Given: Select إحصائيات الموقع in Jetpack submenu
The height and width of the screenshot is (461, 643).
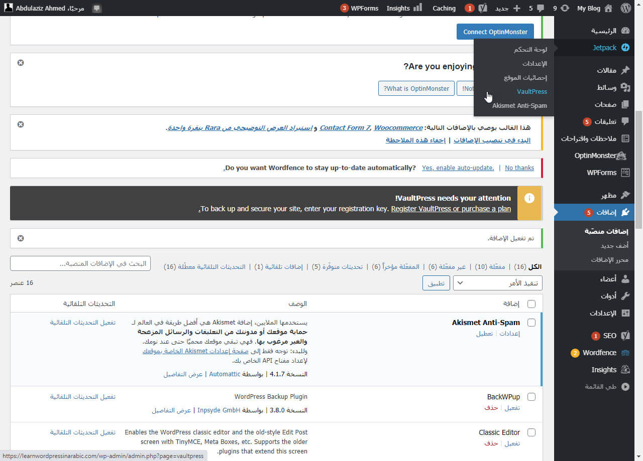Looking at the screenshot, I should [526, 78].
